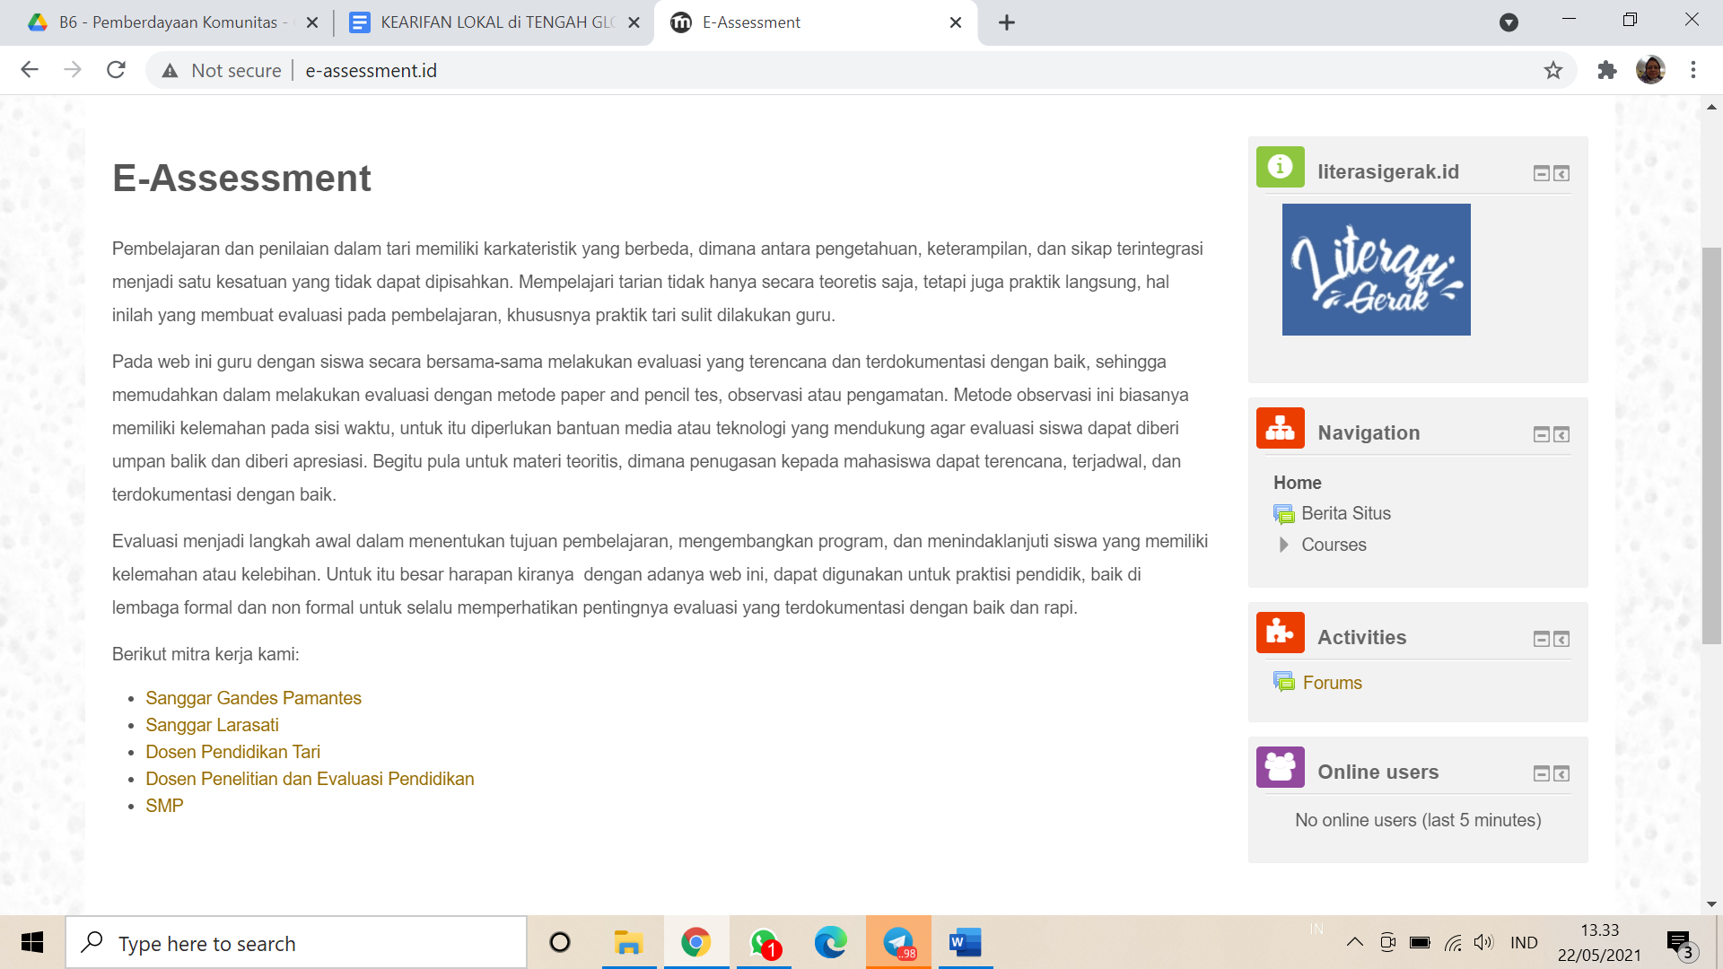The height and width of the screenshot is (969, 1723).
Task: Open the Sanggar Gandes Pamantes link
Action: [253, 698]
